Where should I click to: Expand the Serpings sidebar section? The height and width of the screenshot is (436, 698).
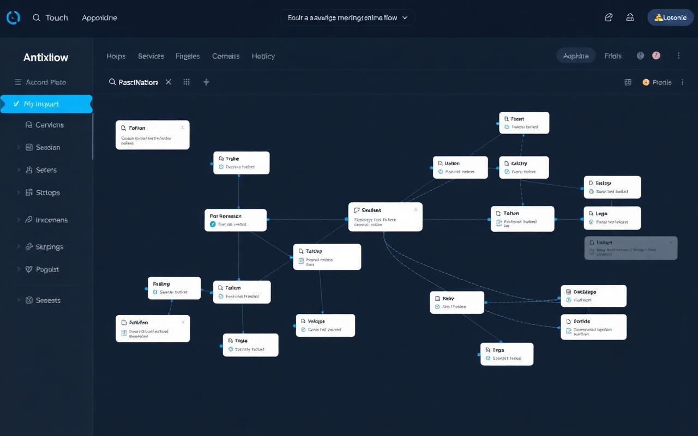click(19, 247)
